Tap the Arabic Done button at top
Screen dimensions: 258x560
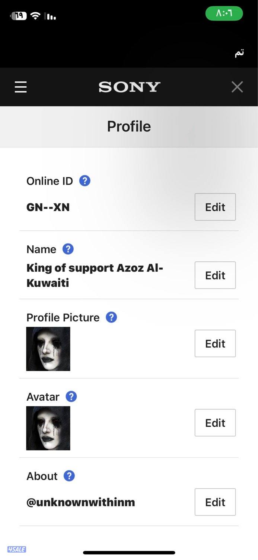coord(239,53)
